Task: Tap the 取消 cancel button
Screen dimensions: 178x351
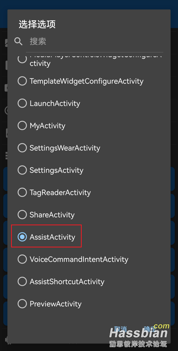Action: coord(120,329)
